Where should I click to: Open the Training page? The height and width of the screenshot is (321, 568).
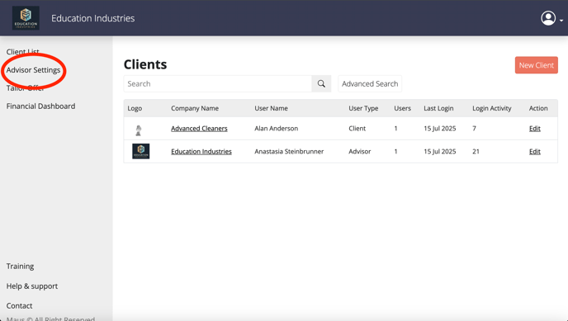click(21, 266)
